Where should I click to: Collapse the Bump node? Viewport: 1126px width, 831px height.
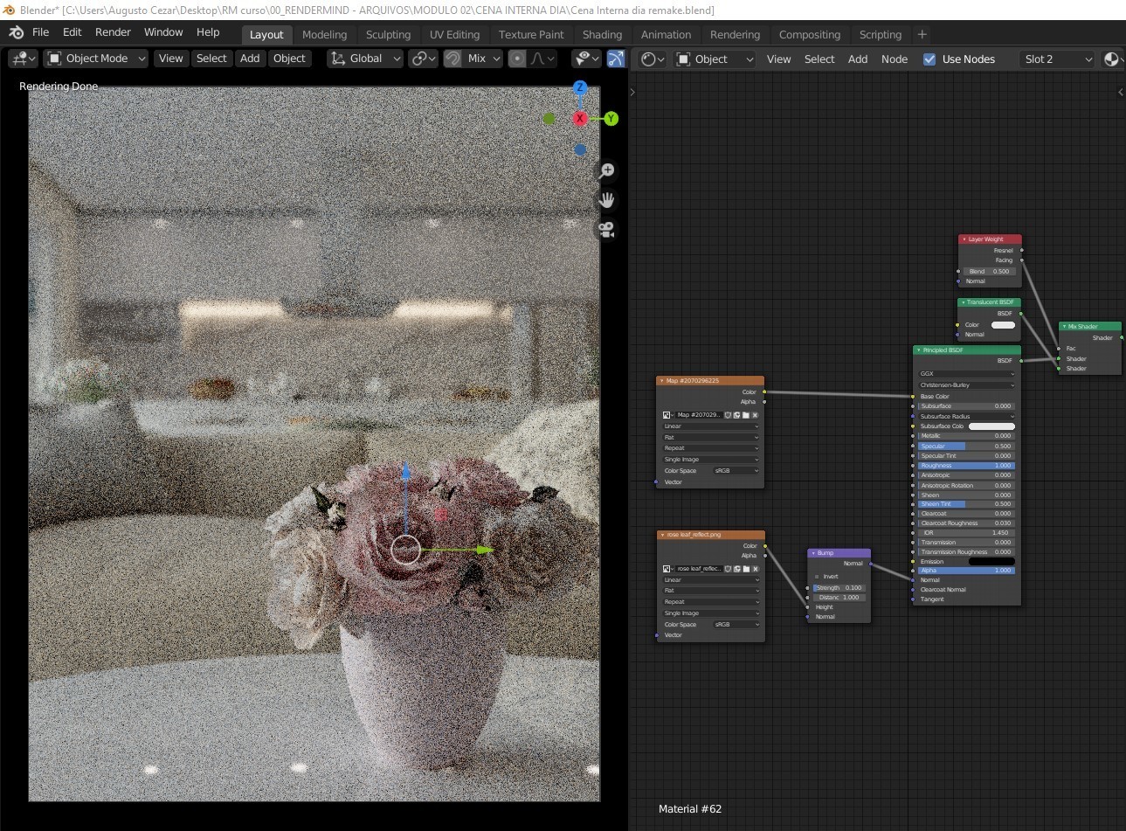813,553
